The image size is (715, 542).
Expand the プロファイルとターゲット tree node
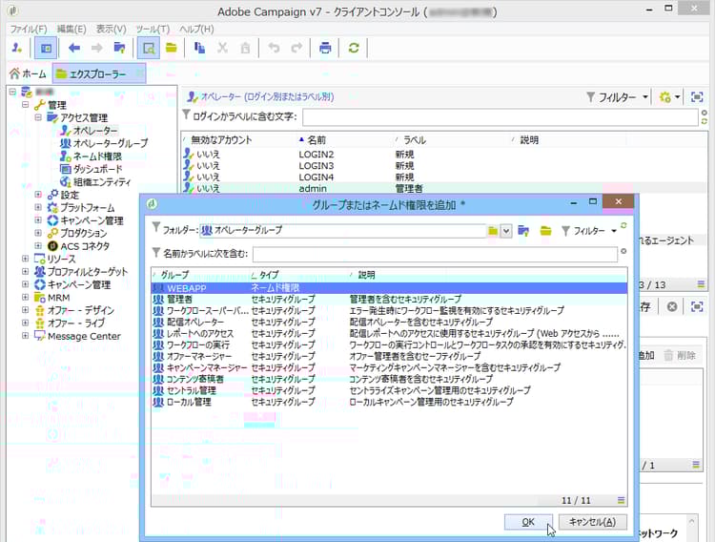point(25,271)
